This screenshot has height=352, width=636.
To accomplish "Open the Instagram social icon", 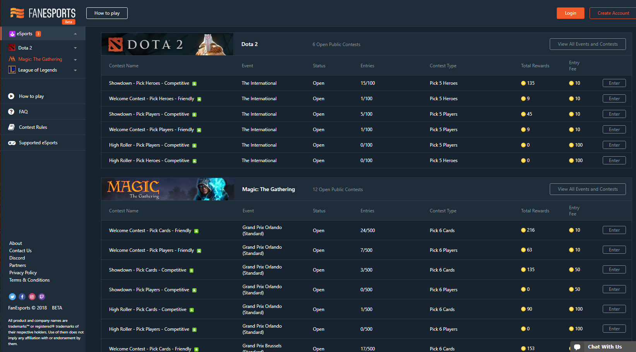I will [32, 297].
